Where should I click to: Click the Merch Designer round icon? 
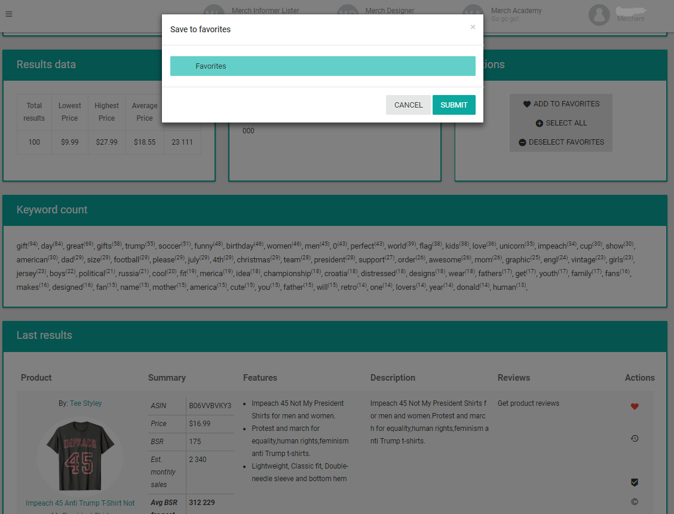pyautogui.click(x=348, y=11)
